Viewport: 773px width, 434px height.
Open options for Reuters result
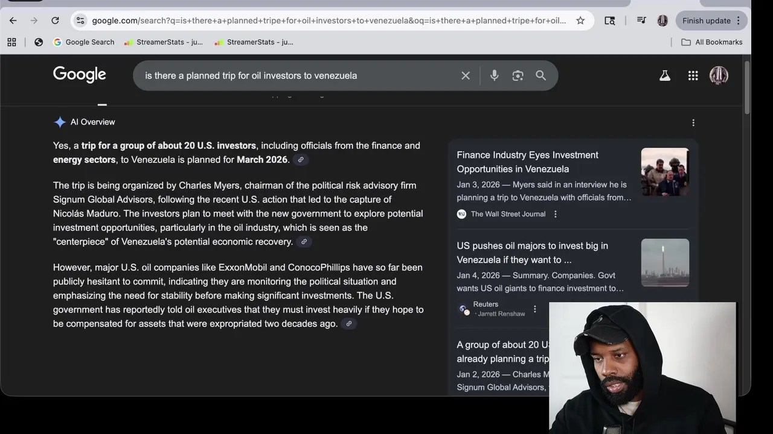(x=534, y=309)
